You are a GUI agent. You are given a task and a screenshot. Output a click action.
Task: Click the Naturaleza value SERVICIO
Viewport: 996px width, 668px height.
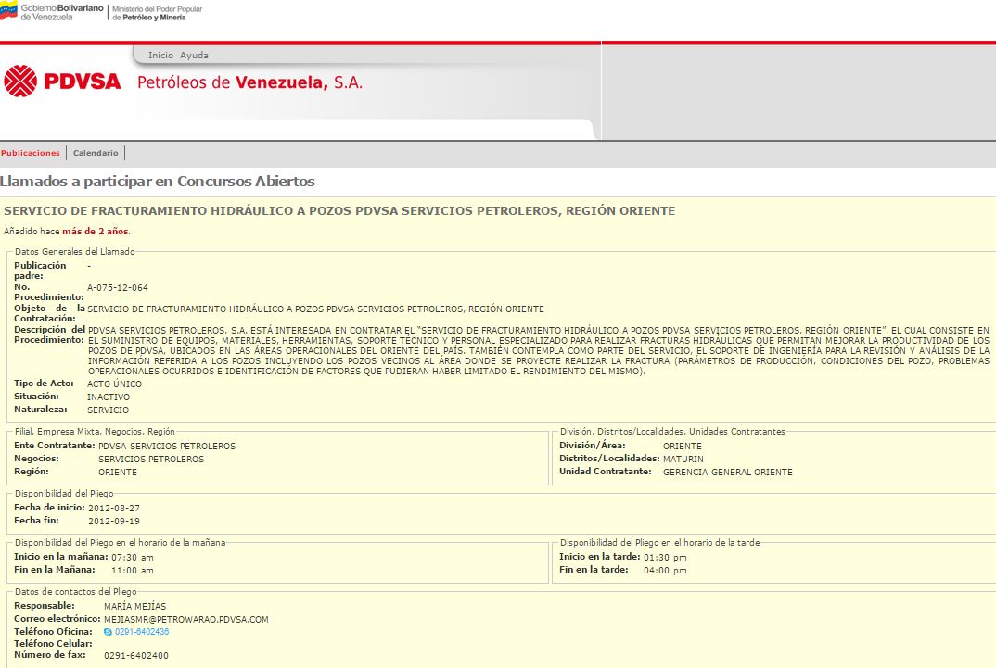click(108, 410)
